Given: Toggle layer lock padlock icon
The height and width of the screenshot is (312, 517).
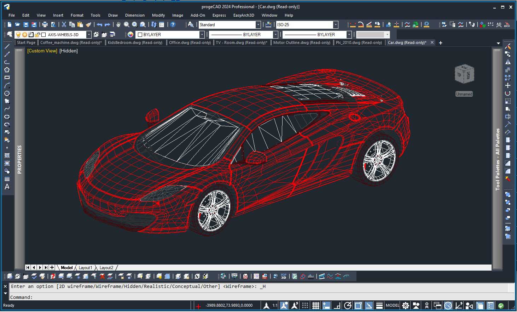Looking at the screenshot, I should pyautogui.click(x=37, y=34).
